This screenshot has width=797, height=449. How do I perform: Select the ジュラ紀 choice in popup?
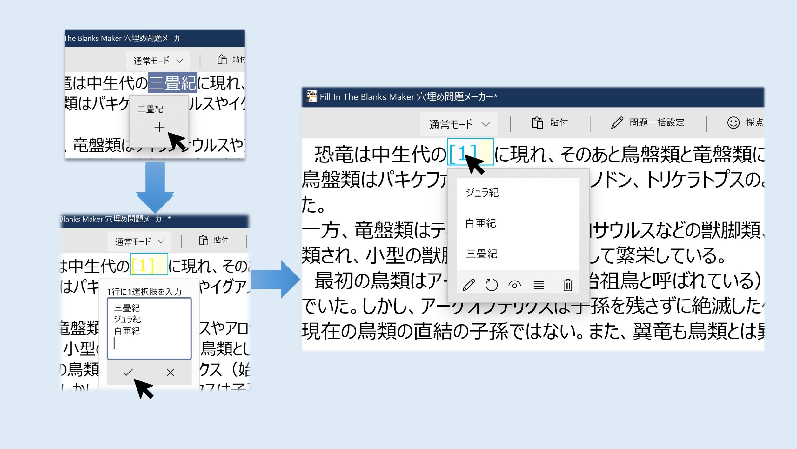pos(482,193)
